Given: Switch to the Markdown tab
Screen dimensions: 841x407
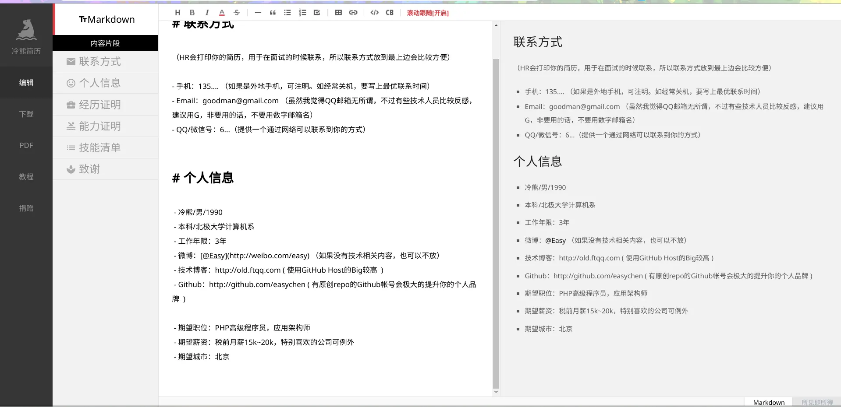Looking at the screenshot, I should coord(769,402).
